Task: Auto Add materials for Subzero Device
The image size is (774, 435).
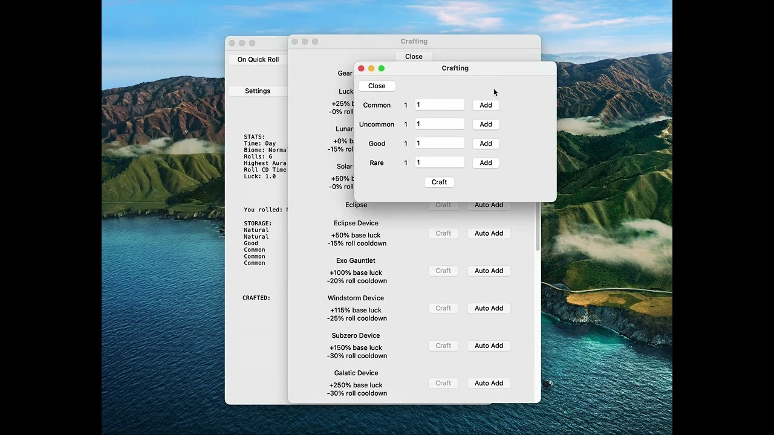Action: pos(489,346)
